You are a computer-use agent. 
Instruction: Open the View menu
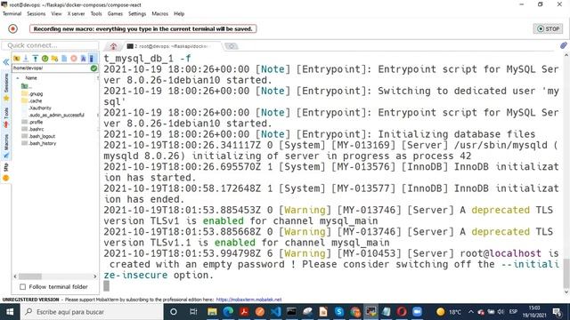tap(56, 14)
